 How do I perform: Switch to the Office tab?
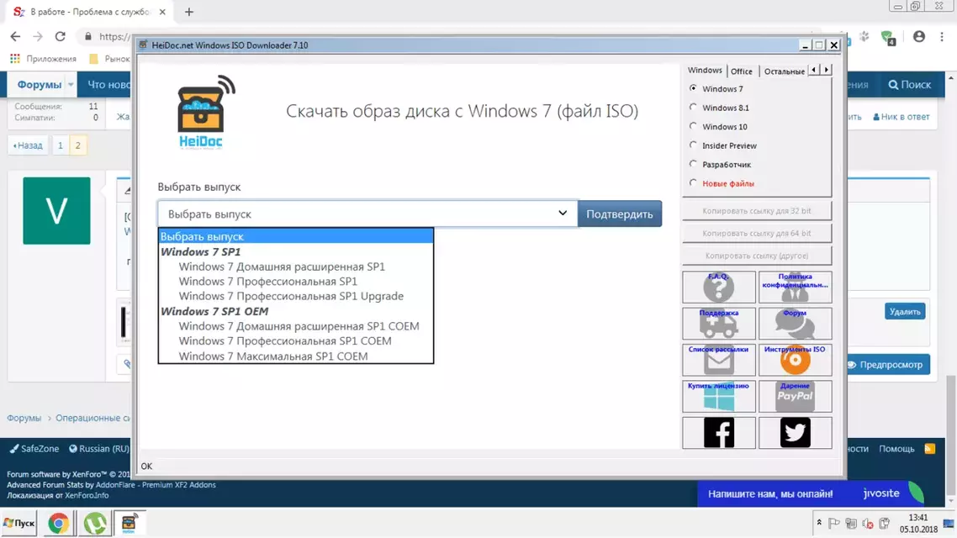coord(742,71)
